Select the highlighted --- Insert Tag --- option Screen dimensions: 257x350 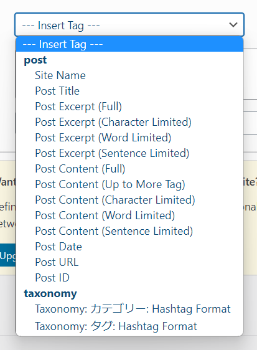[129, 44]
